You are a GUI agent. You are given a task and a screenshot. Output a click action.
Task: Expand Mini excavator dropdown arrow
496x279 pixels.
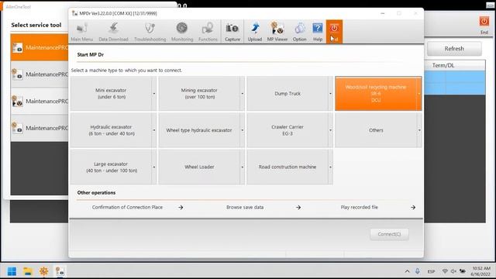point(154,94)
